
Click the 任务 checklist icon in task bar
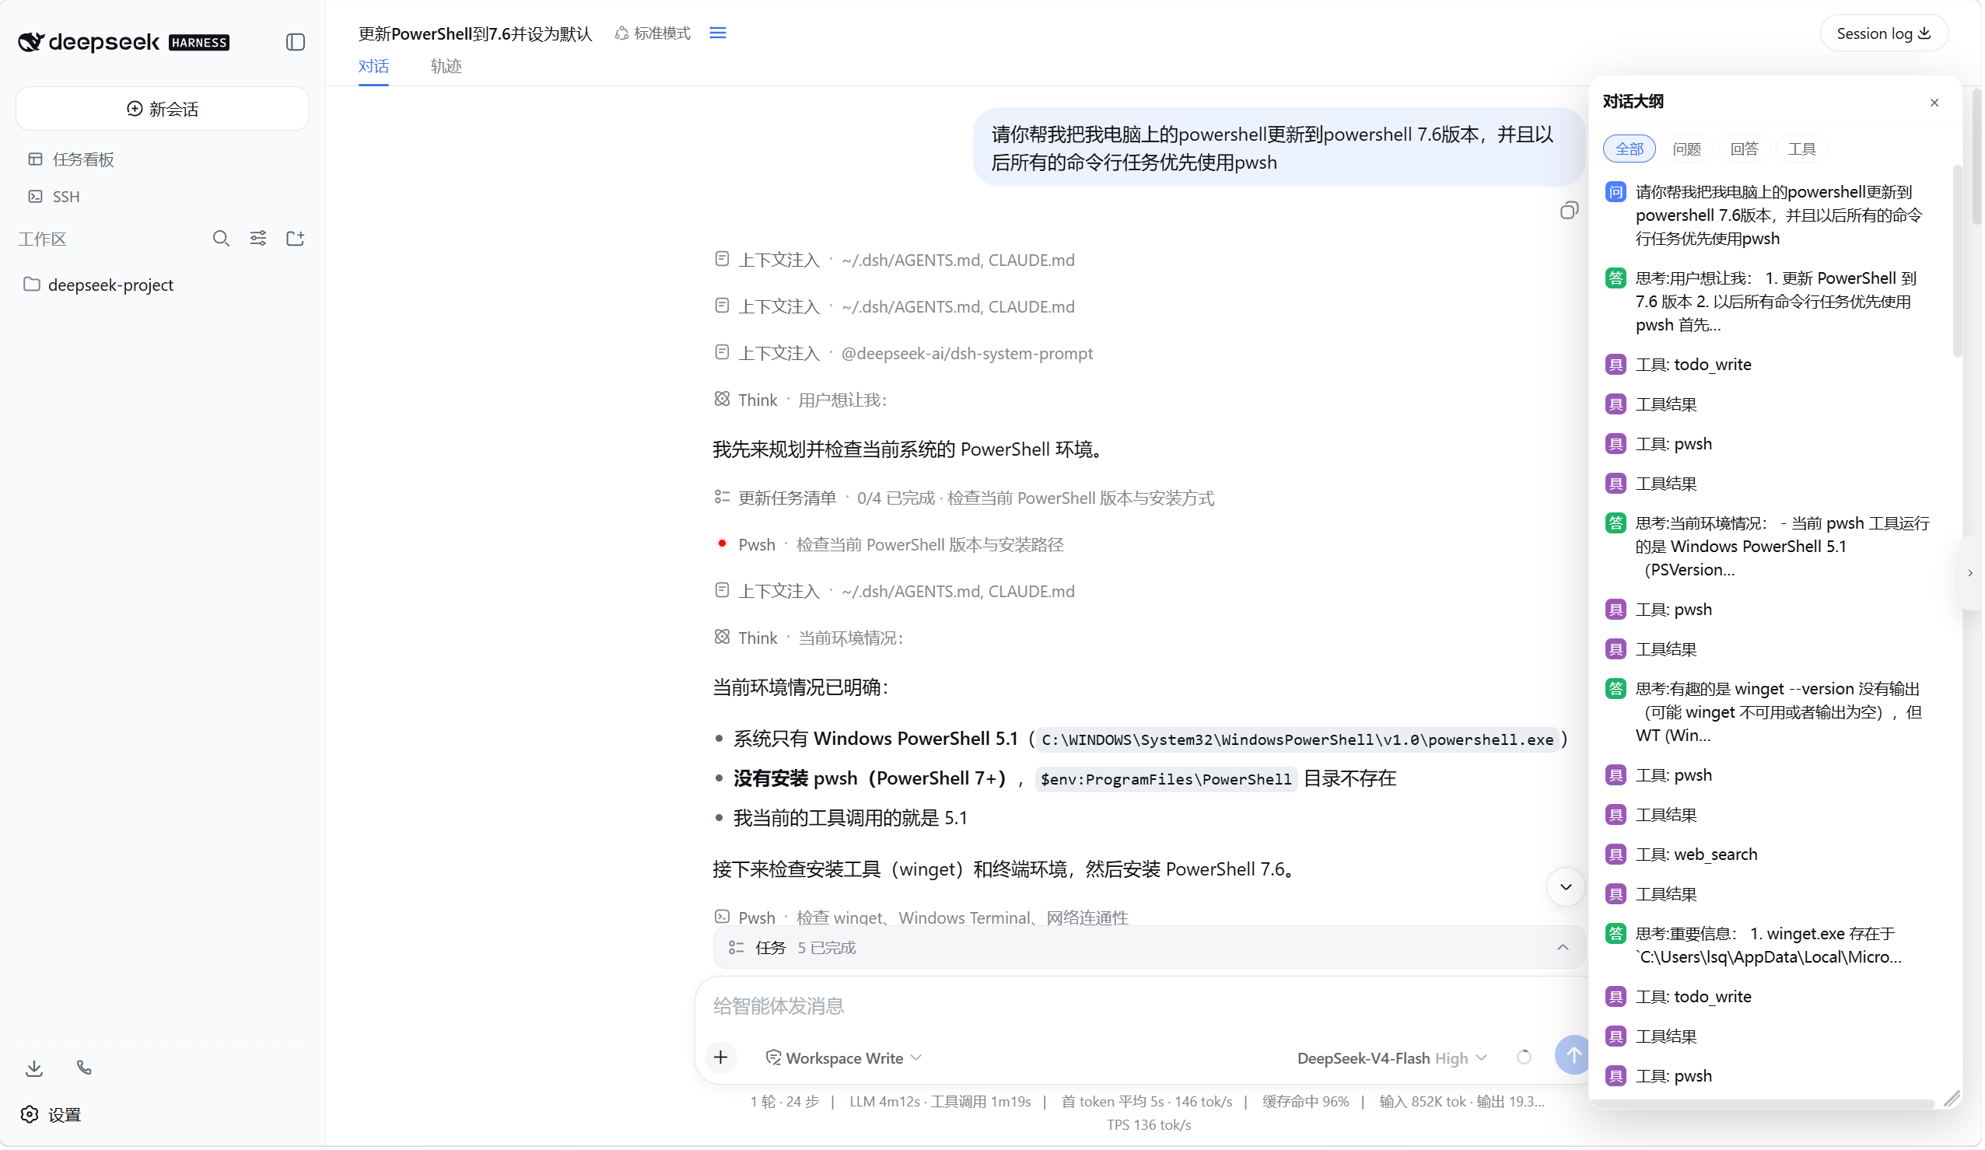tap(737, 948)
